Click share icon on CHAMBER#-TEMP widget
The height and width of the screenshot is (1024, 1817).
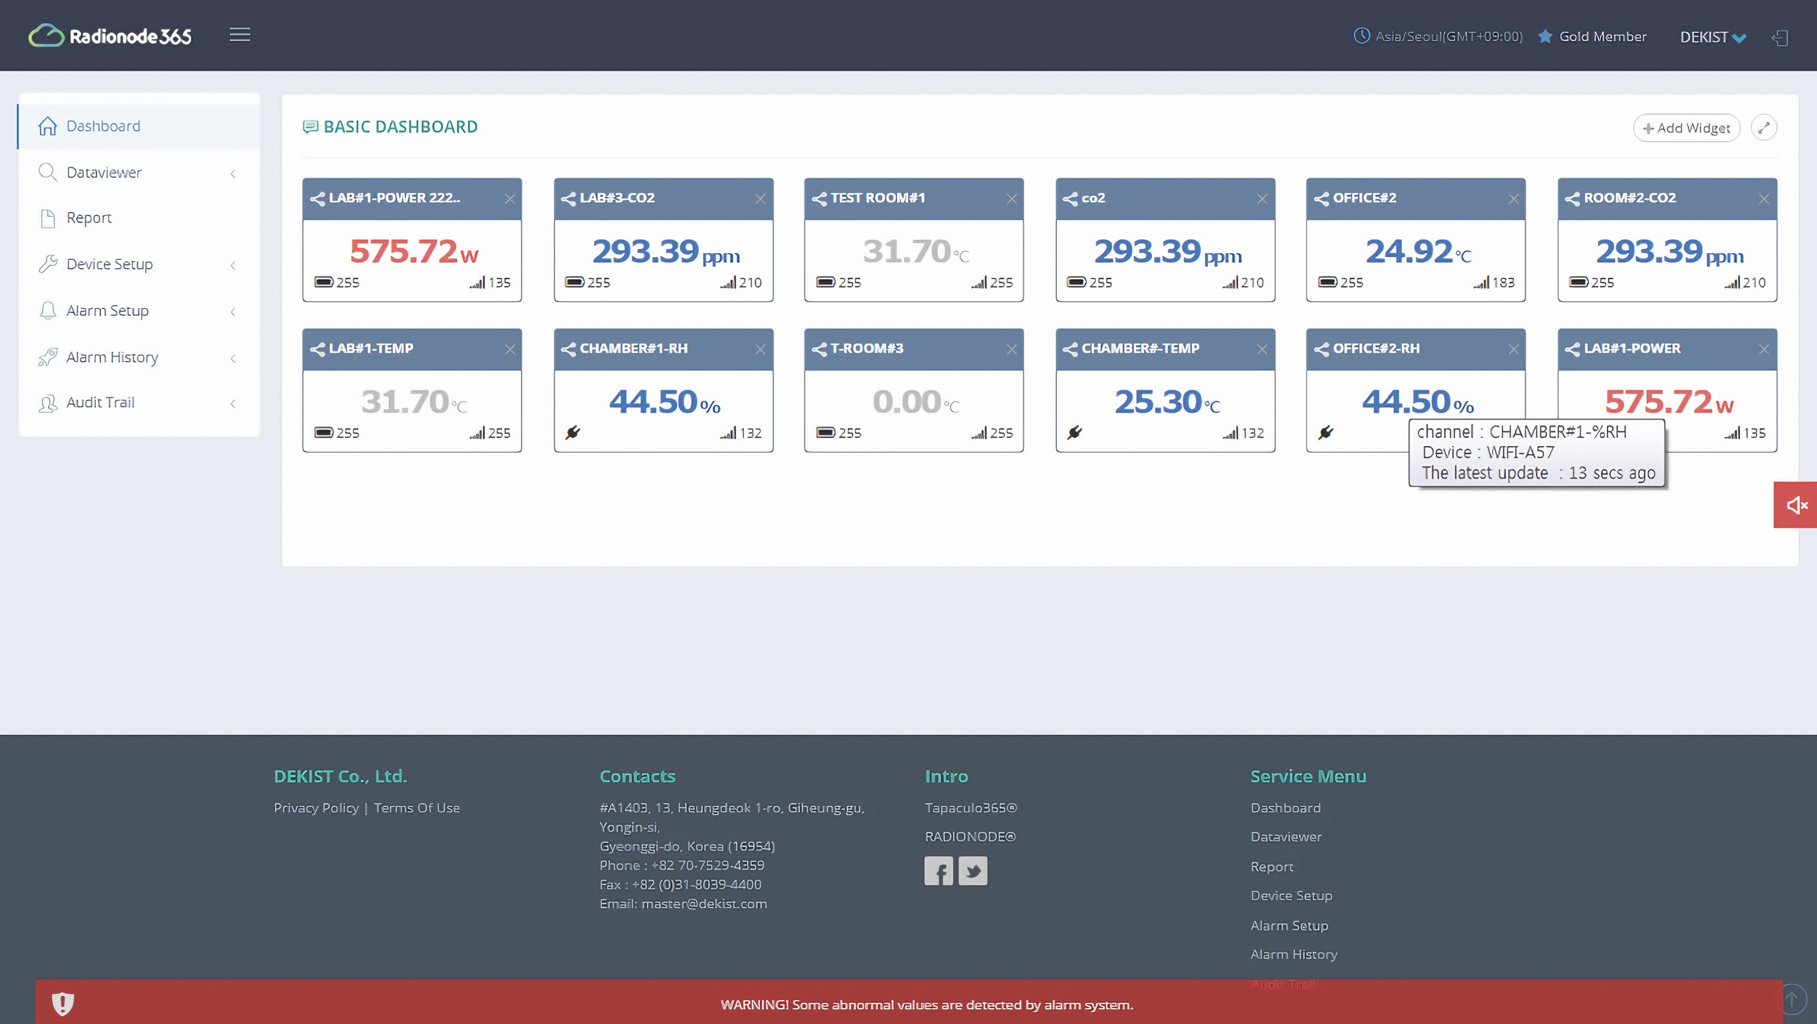pos(1070,349)
